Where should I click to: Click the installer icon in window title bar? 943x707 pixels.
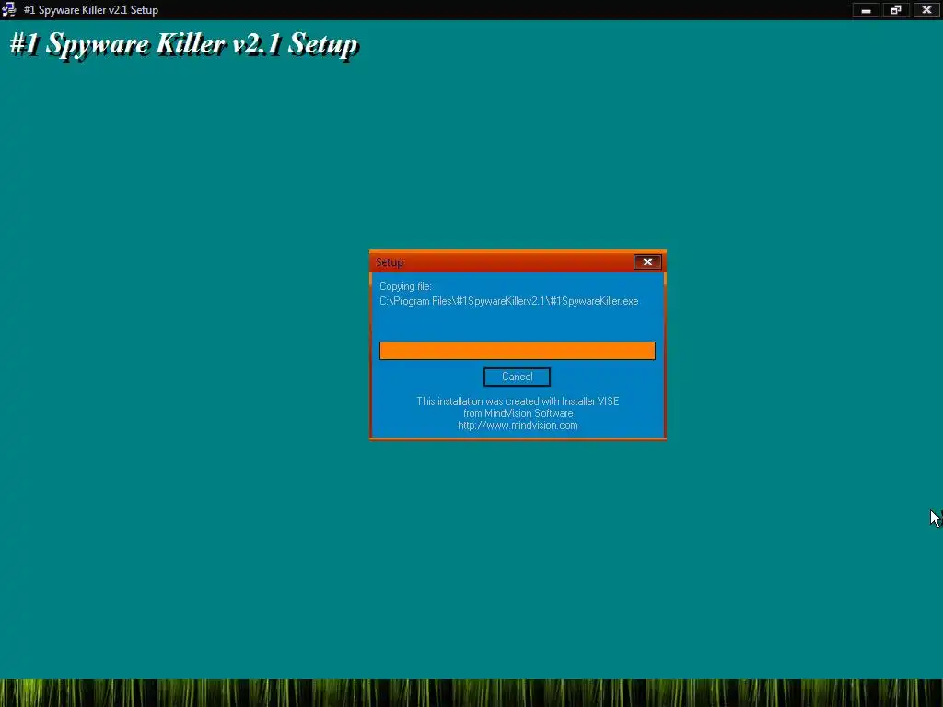click(x=9, y=9)
